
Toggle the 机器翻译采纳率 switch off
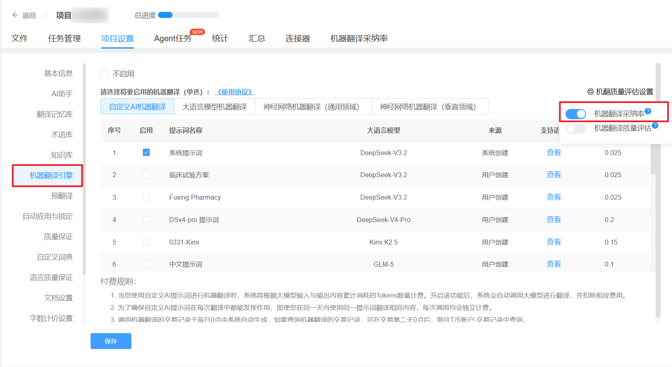[576, 114]
